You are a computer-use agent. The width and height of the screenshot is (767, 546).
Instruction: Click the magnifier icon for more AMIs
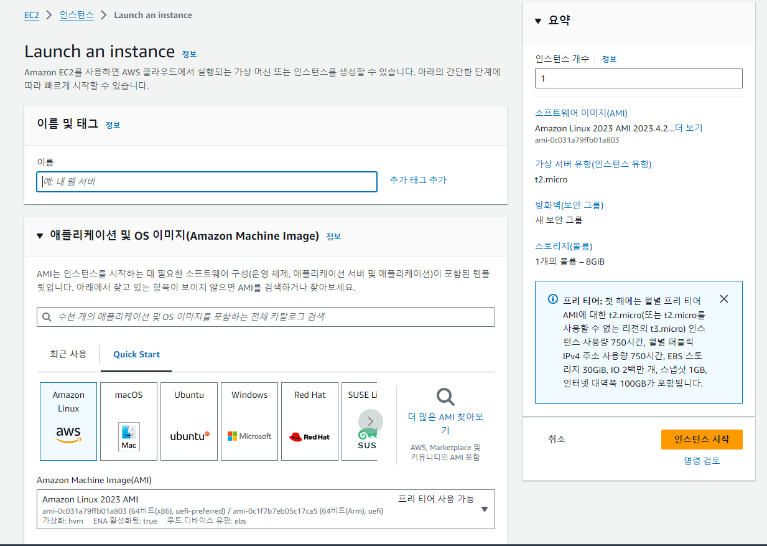(x=445, y=397)
